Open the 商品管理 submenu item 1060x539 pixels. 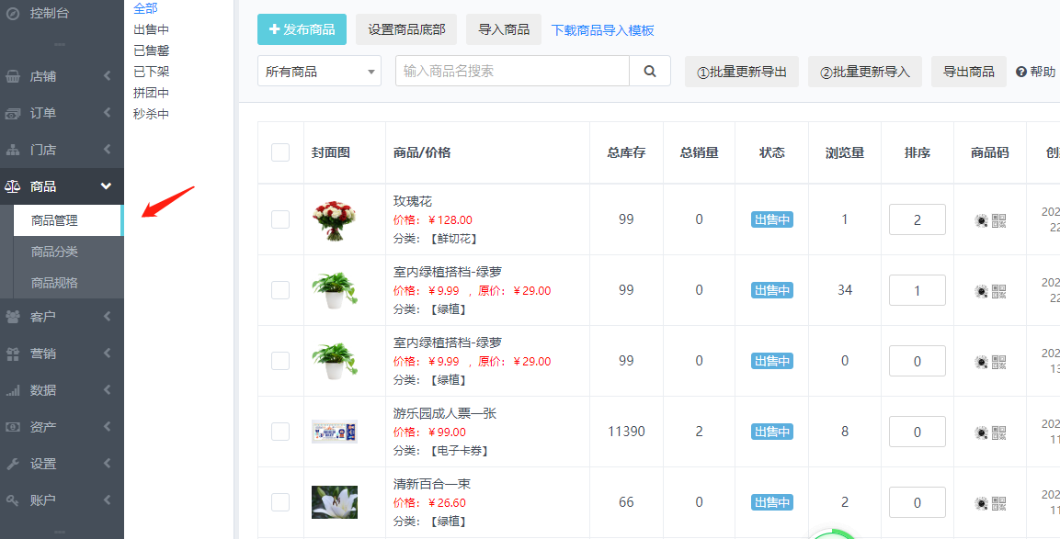(x=68, y=221)
